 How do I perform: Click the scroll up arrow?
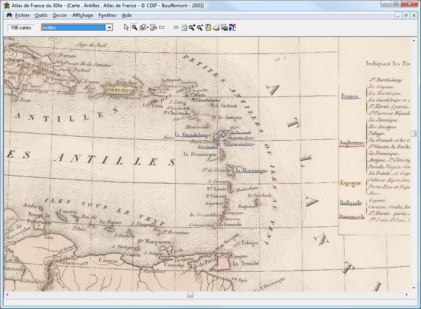coord(414,40)
